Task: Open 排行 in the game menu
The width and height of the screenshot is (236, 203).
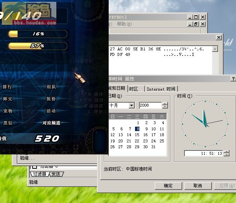Action: coord(7,87)
